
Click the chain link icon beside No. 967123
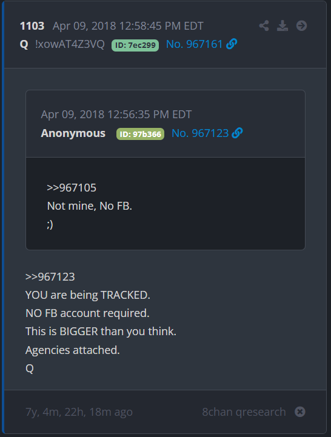[x=237, y=133]
